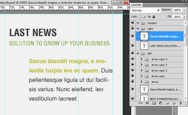Hide the content group
The width and height of the screenshot is (188, 115).
click(x=133, y=23)
